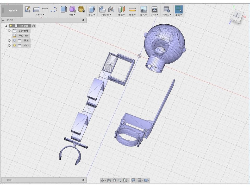Collapse the ブラウザ panel with double arrows
This screenshot has height=187, width=250.
coord(3,20)
